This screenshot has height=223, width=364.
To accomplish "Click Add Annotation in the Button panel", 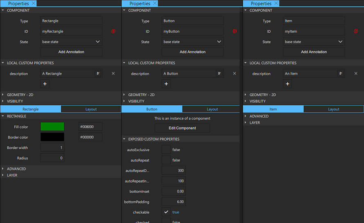I will (x=193, y=52).
